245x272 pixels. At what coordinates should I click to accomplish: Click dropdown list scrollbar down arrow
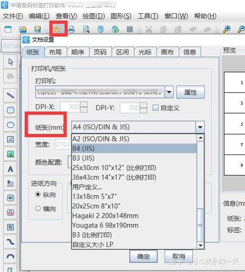[200, 245]
